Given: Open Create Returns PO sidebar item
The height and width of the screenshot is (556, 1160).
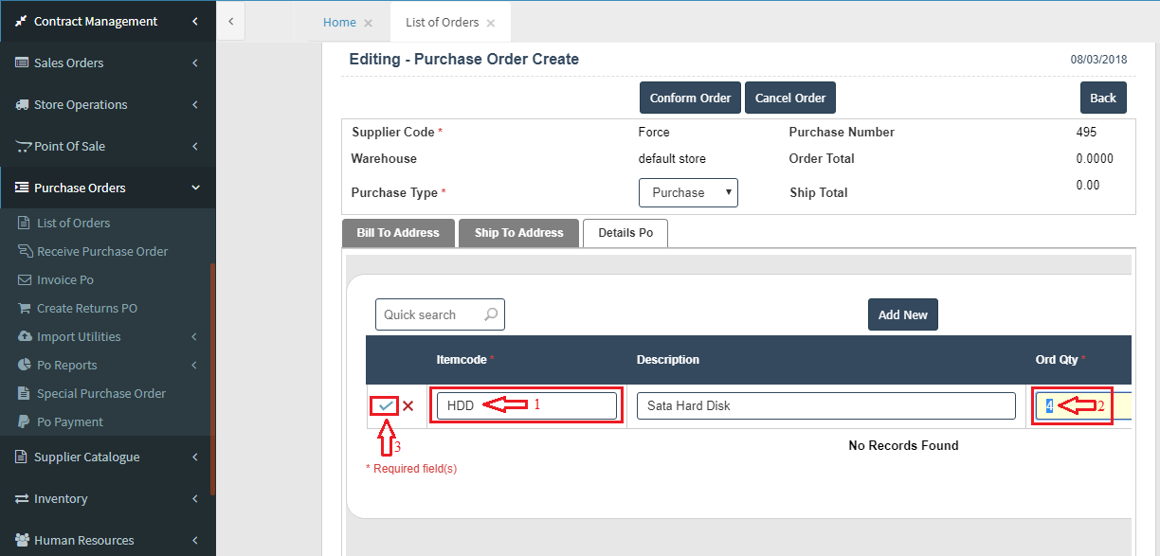Looking at the screenshot, I should 87,308.
